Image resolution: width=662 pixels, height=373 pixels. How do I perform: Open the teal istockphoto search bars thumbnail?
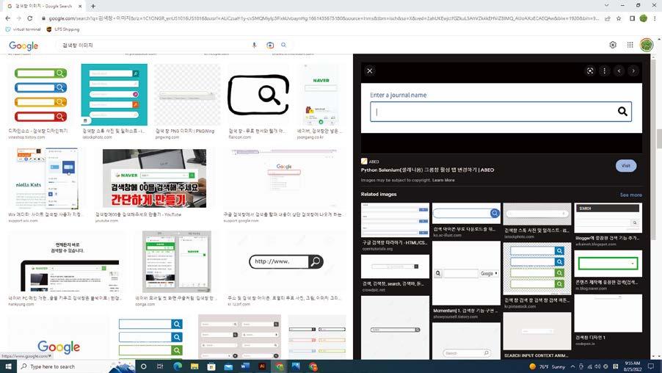point(114,95)
